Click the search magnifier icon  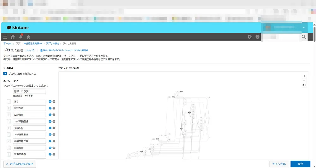click(x=304, y=37)
